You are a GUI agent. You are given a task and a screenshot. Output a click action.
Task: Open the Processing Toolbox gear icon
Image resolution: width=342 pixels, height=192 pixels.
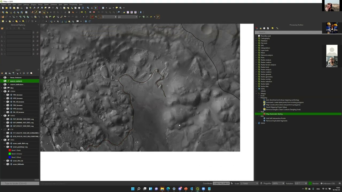click(x=96, y=8)
